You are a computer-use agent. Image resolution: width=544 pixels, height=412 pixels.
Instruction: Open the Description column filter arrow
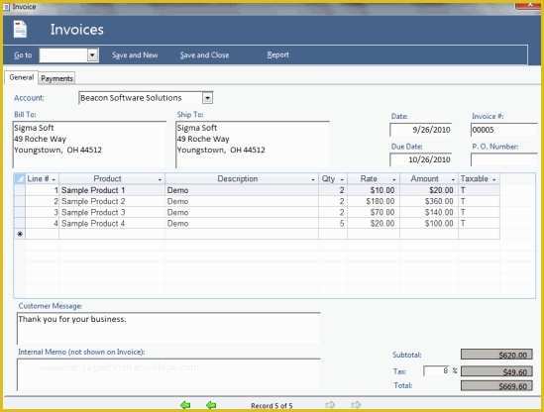313,179
